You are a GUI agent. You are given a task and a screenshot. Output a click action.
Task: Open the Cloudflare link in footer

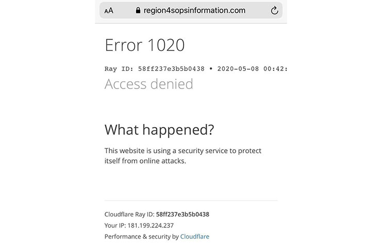point(195,237)
